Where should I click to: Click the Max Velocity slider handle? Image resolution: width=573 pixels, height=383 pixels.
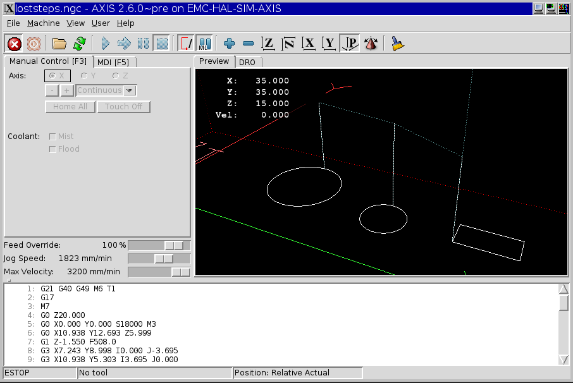click(181, 272)
